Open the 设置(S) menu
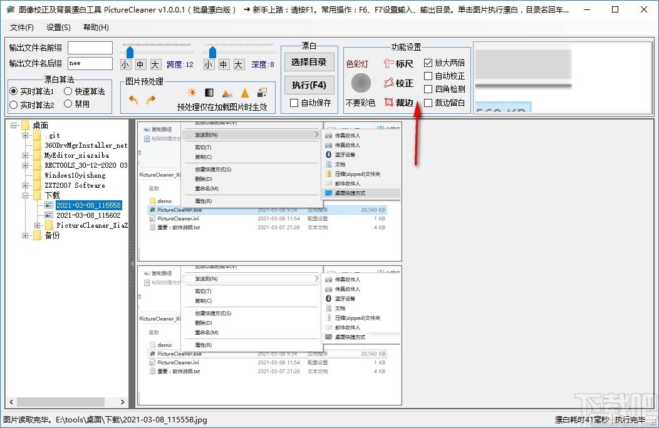Viewport: 659px width, 428px height. tap(58, 28)
